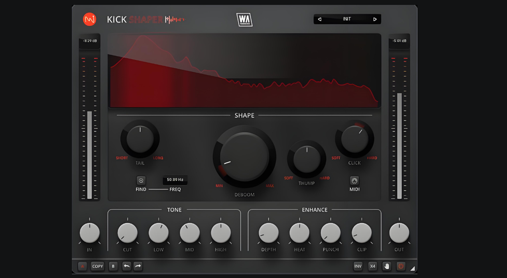Switch to state B

click(x=113, y=266)
